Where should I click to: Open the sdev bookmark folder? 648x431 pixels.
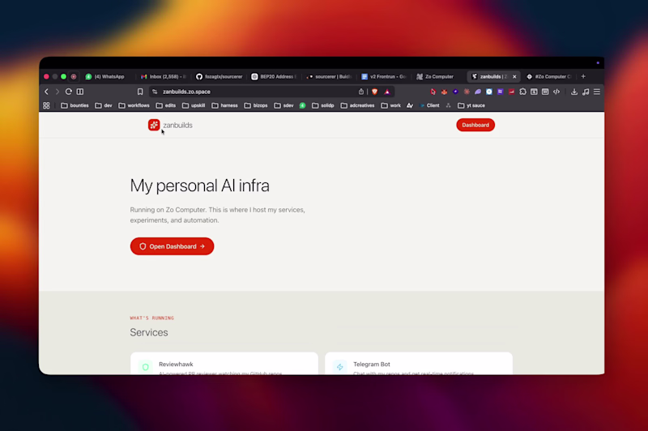click(284, 105)
